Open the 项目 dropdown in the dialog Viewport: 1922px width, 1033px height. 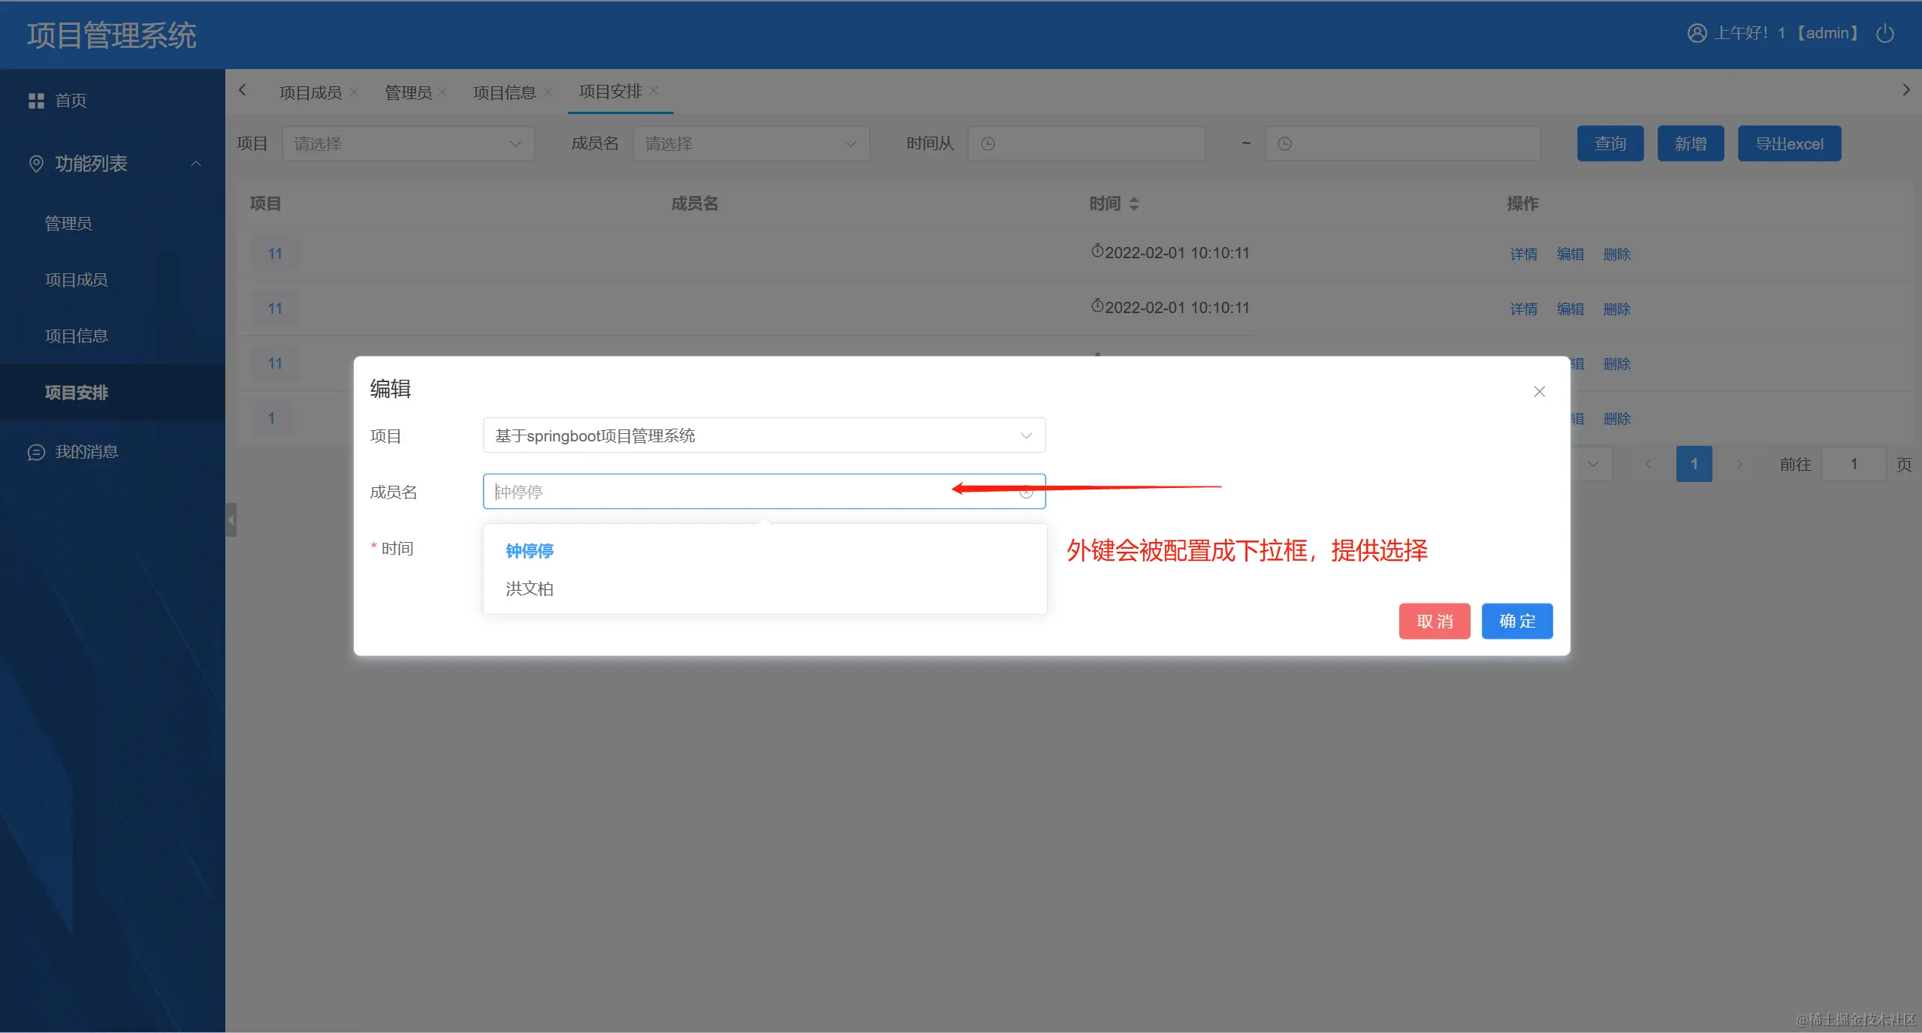763,435
